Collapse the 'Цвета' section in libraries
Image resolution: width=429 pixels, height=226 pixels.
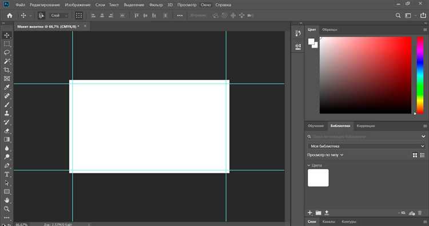pos(309,166)
